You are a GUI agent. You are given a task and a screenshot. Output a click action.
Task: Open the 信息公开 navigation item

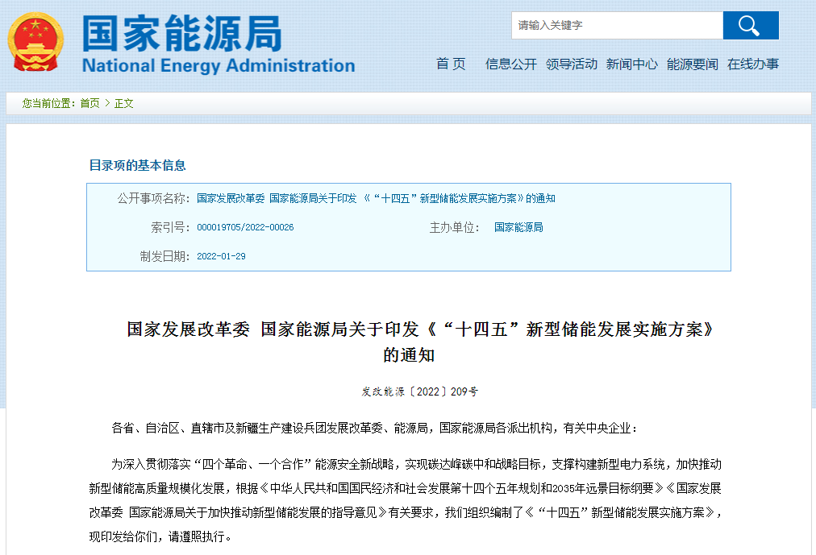pos(510,64)
